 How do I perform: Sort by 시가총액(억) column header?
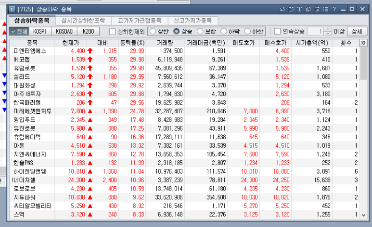pos(312,43)
